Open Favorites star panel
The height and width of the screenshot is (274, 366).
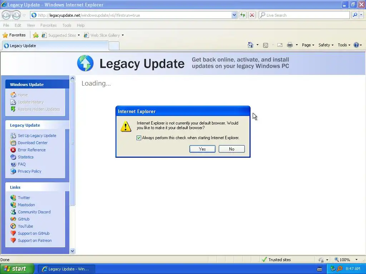point(14,35)
